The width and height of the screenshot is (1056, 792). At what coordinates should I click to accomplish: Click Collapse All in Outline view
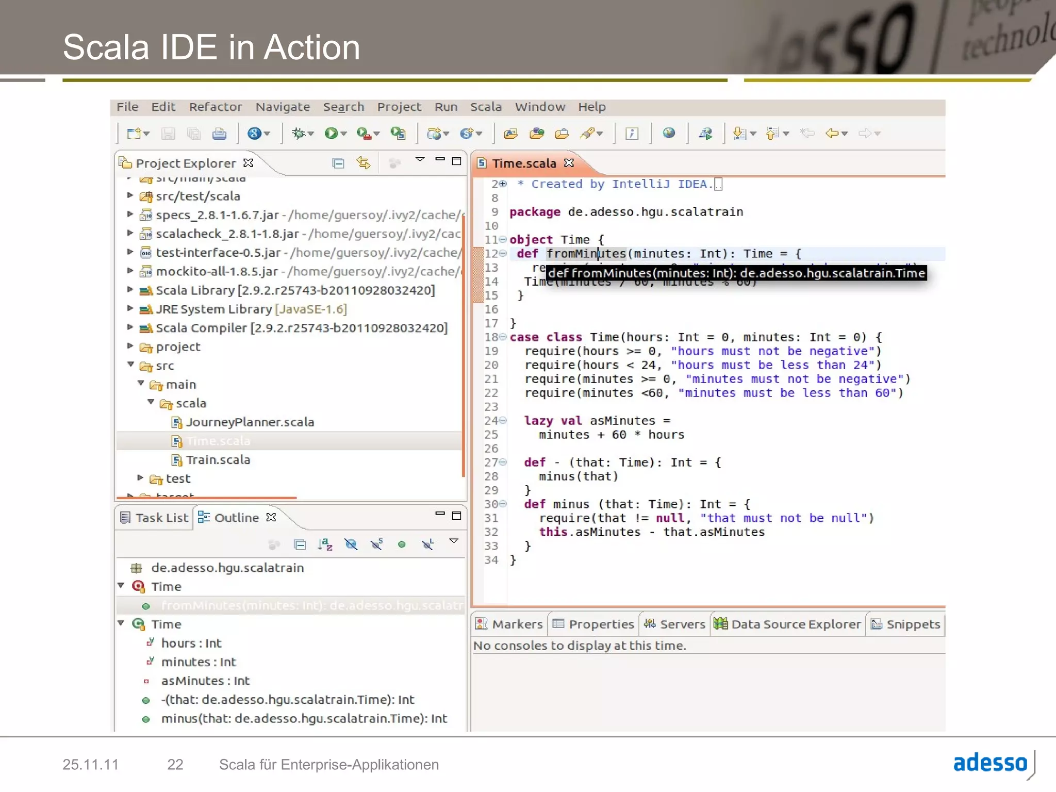[300, 544]
